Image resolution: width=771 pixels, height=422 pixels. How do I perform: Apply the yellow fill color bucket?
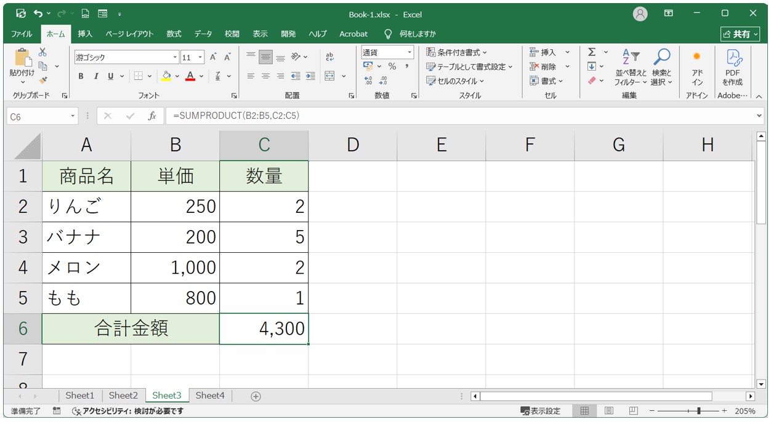pos(166,76)
